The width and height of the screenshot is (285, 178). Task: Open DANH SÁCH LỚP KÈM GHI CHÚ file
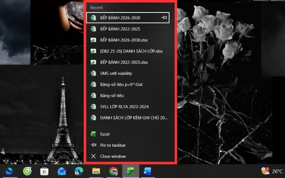128,118
